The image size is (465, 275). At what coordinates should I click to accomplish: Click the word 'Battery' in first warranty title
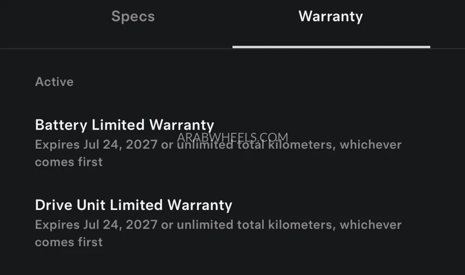(x=61, y=125)
